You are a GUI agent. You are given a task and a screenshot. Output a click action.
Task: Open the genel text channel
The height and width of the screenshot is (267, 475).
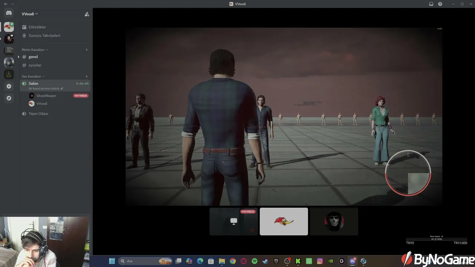point(55,57)
